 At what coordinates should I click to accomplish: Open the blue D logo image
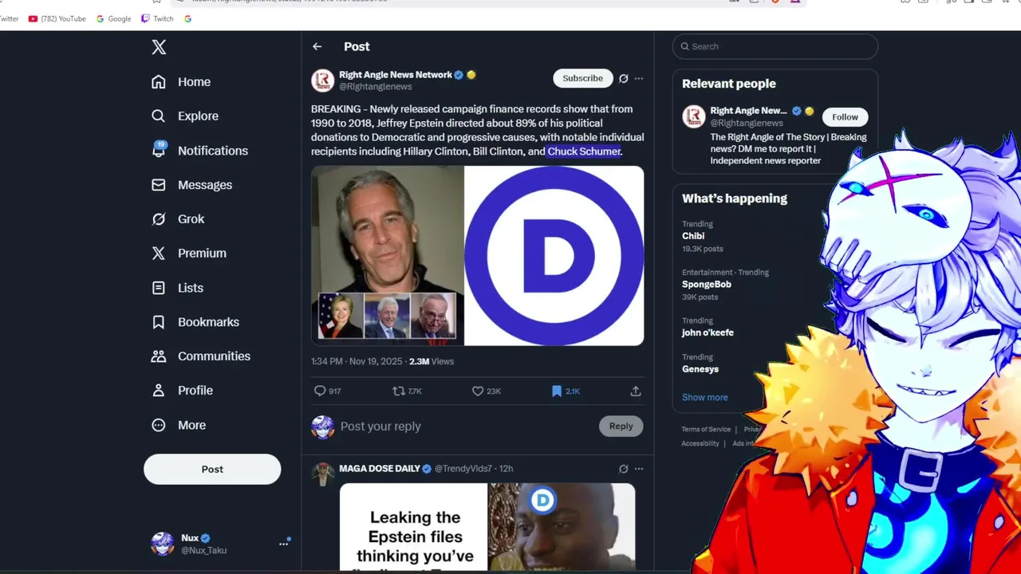point(554,256)
